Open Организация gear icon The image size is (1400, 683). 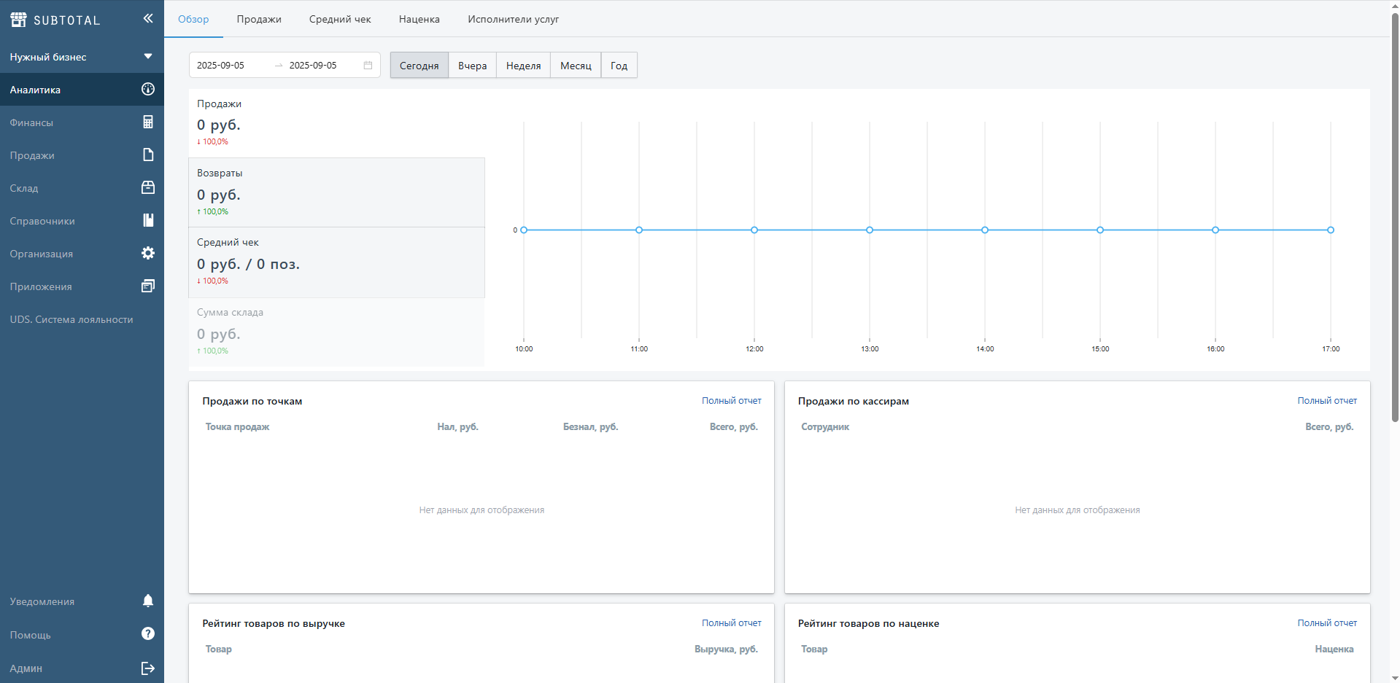[148, 253]
